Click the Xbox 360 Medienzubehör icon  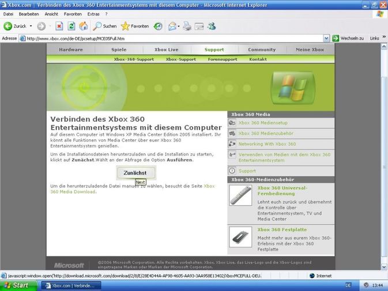click(232, 133)
